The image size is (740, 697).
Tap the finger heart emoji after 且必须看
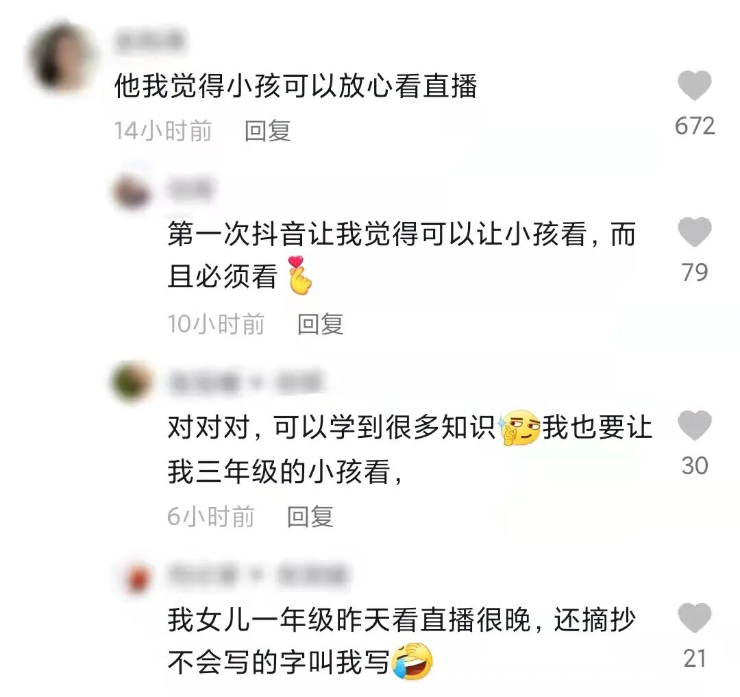coord(299,276)
